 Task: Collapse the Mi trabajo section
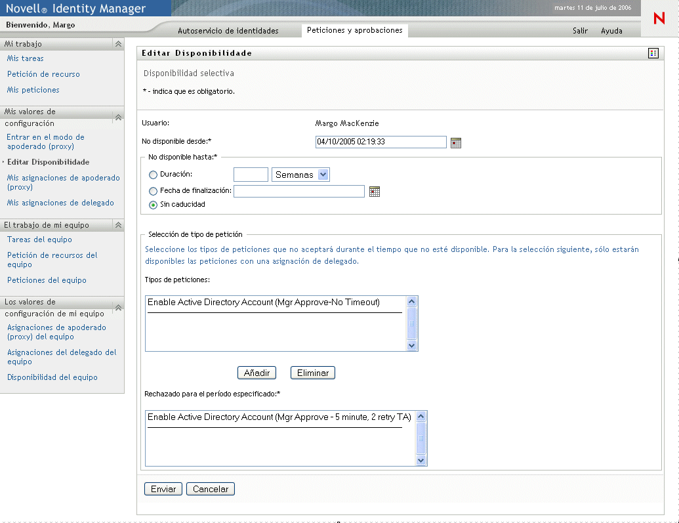[118, 44]
